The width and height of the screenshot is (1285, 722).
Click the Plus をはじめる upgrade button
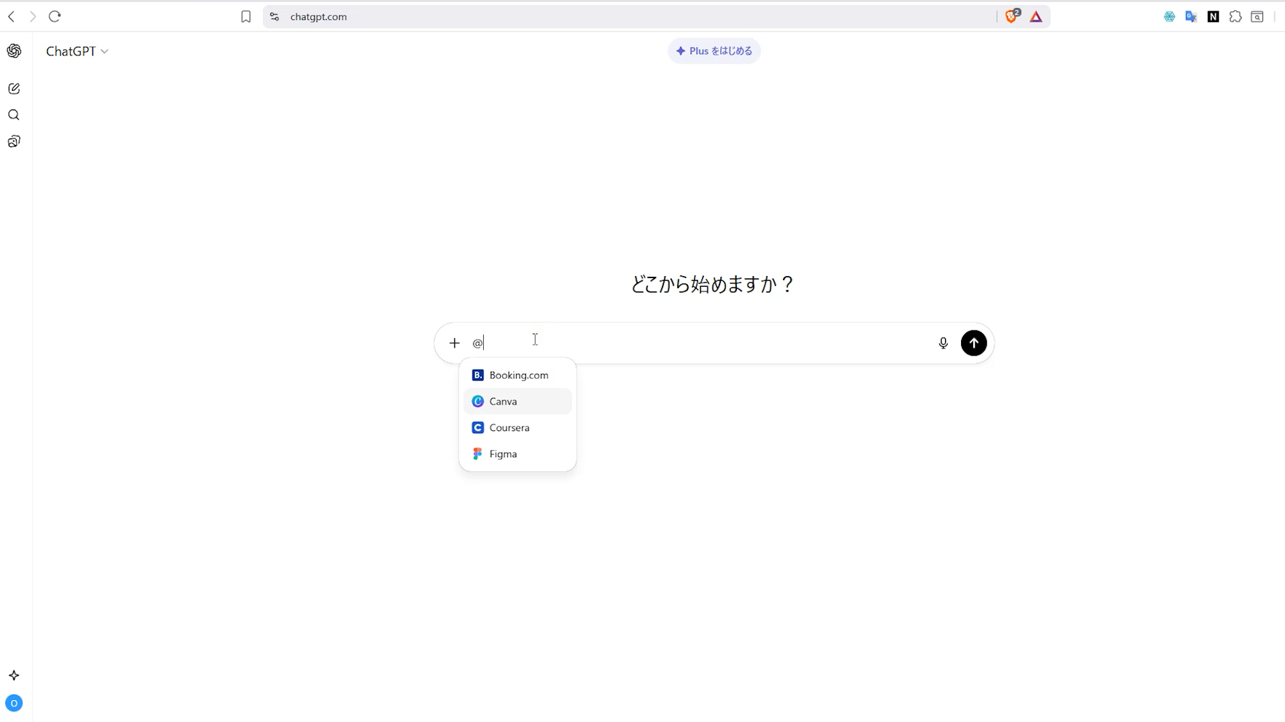click(714, 51)
